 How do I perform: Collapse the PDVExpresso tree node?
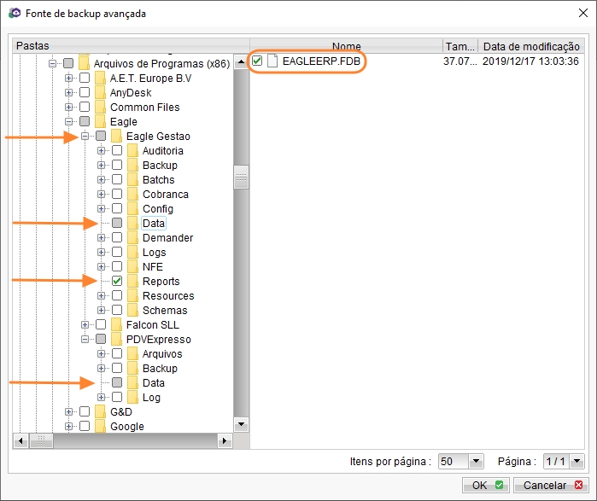click(85, 339)
